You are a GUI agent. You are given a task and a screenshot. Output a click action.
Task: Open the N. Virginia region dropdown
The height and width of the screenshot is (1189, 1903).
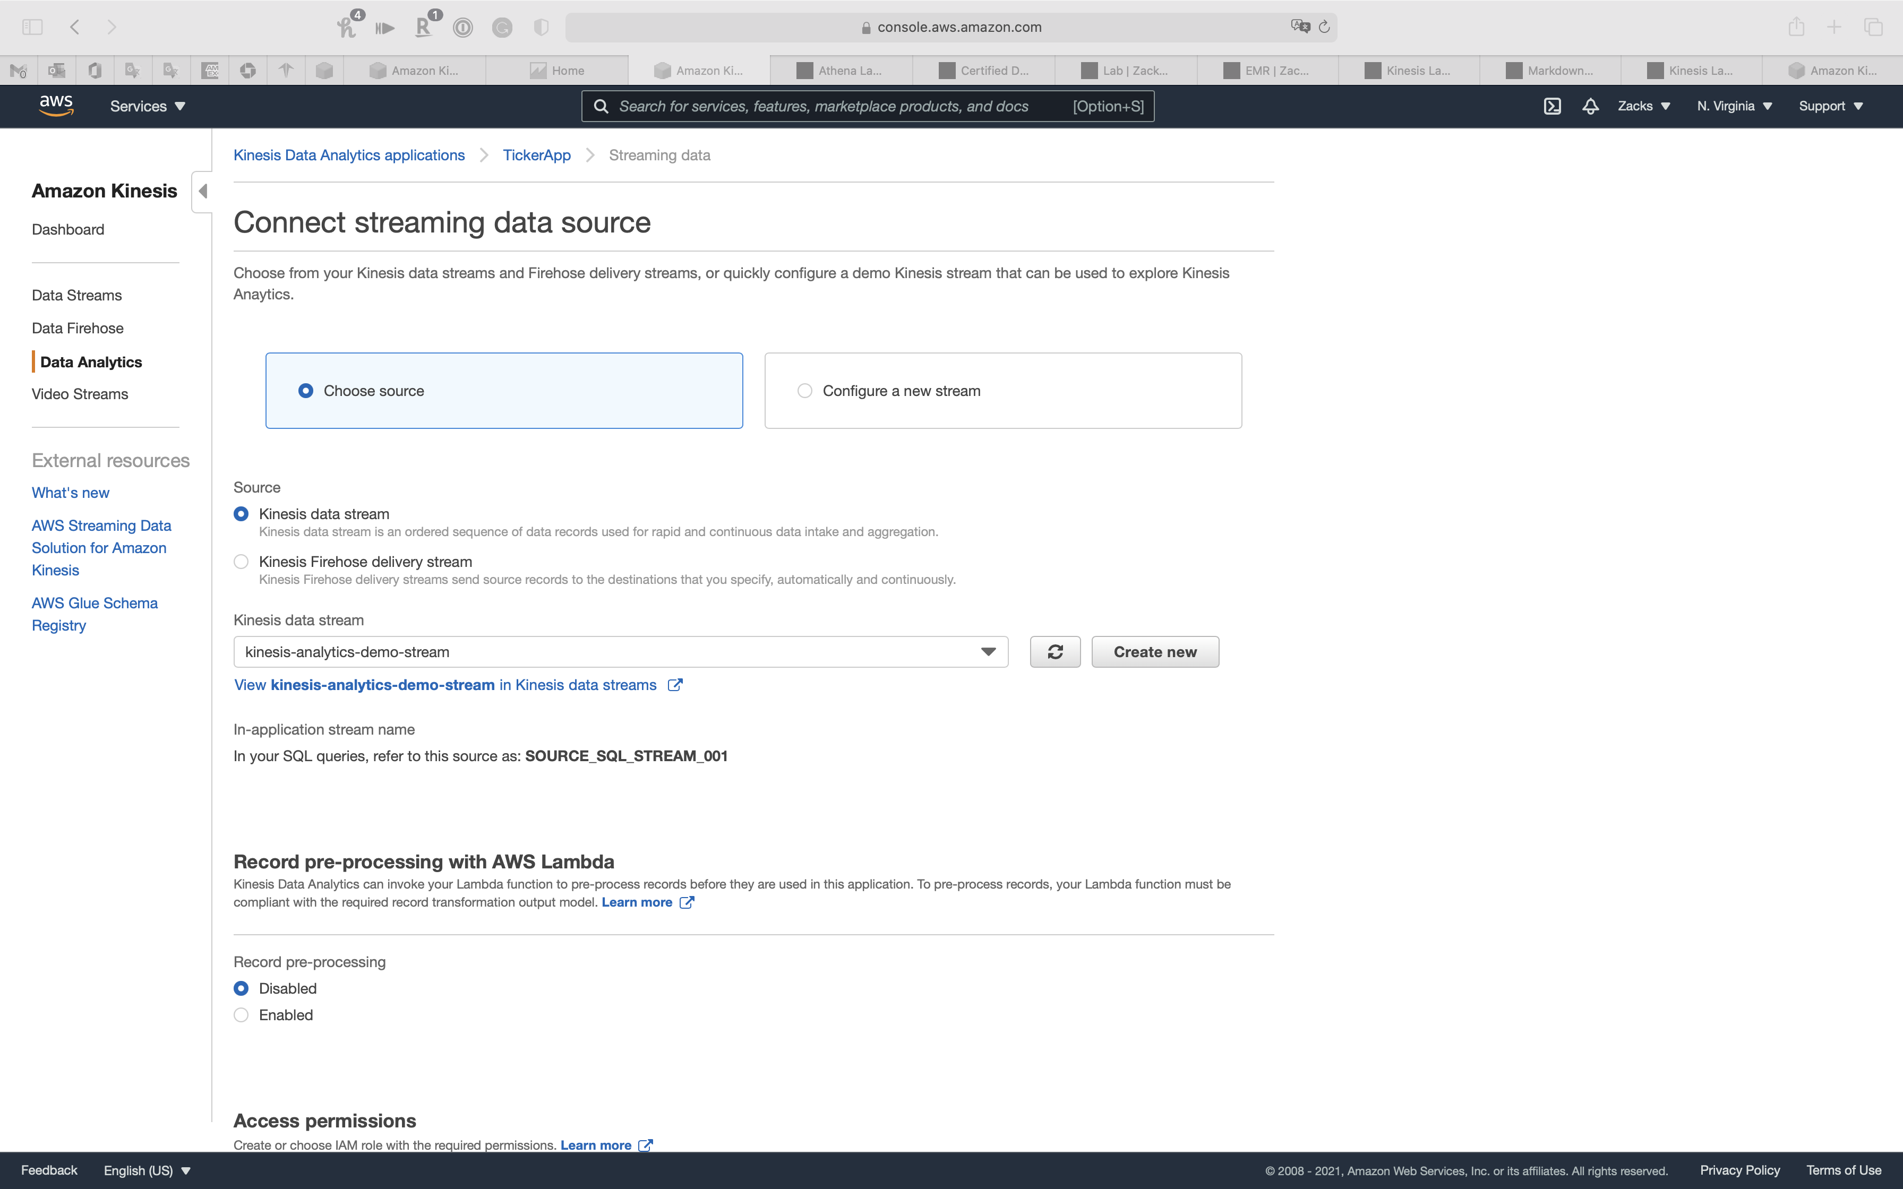pyautogui.click(x=1734, y=106)
